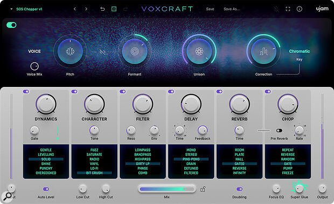Select GENTLE dynamics mode
Screen dimensions: 334x204
point(46,150)
